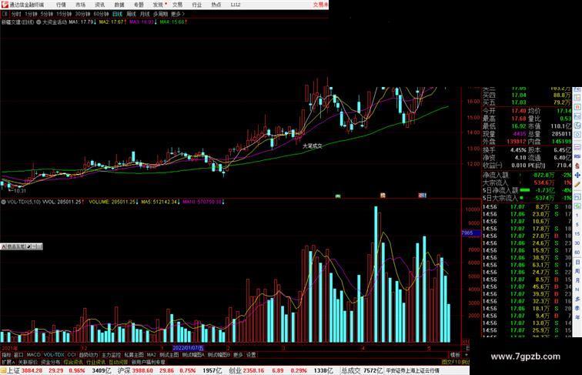Open 更多 indicators in bottom bar

click(238, 355)
